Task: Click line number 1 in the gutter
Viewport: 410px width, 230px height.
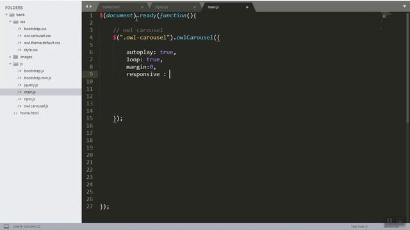Action: coord(91,15)
